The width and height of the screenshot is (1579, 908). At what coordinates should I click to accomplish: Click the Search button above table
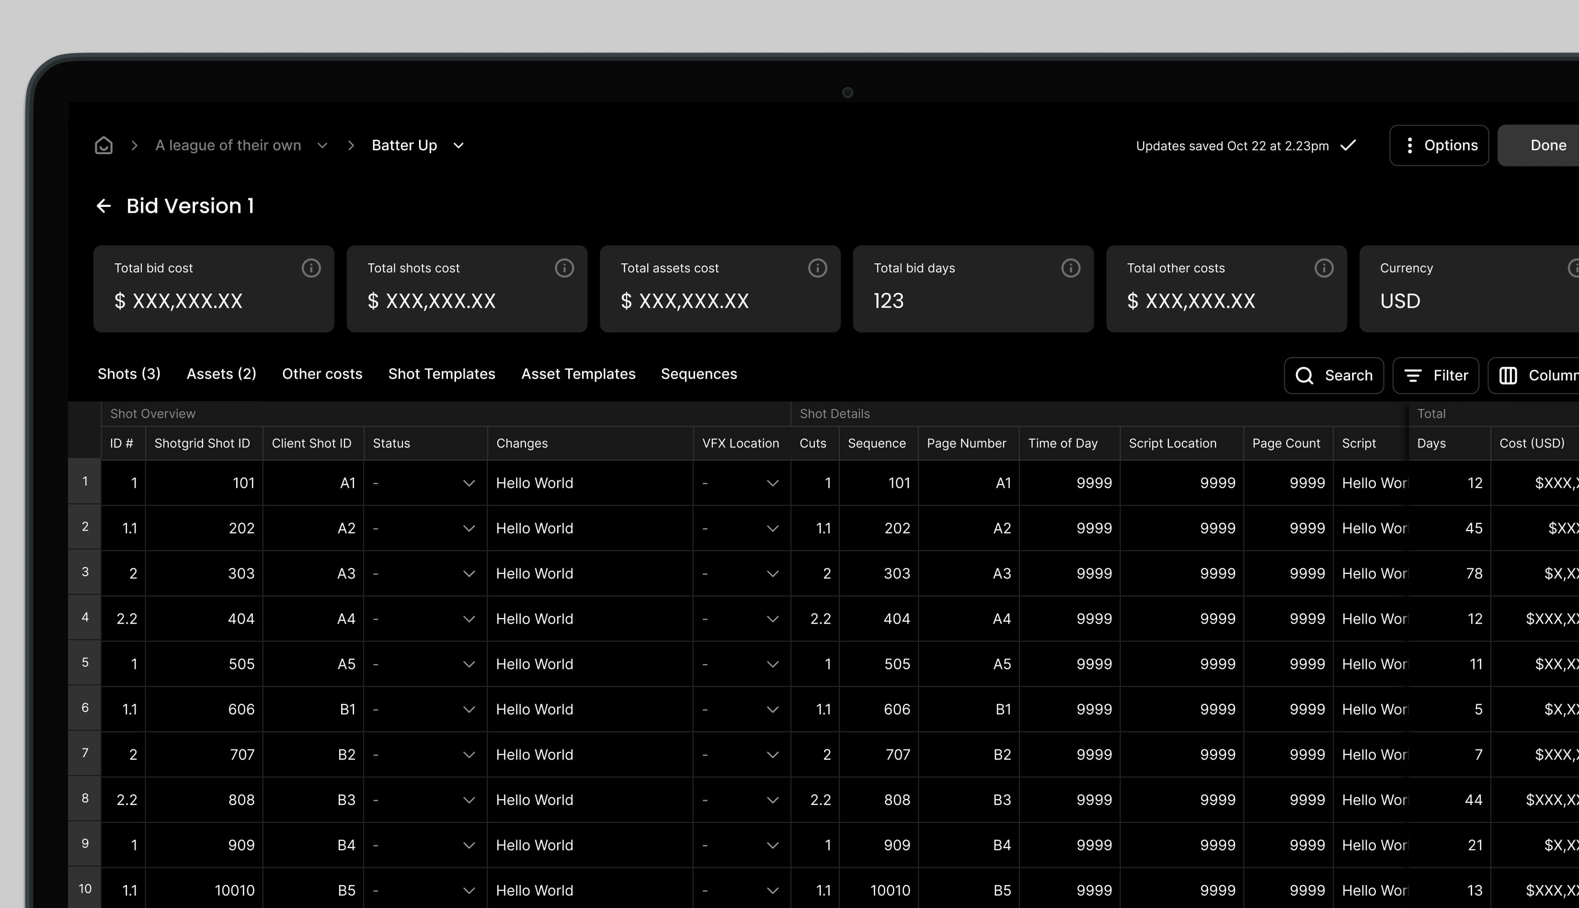[x=1333, y=375]
